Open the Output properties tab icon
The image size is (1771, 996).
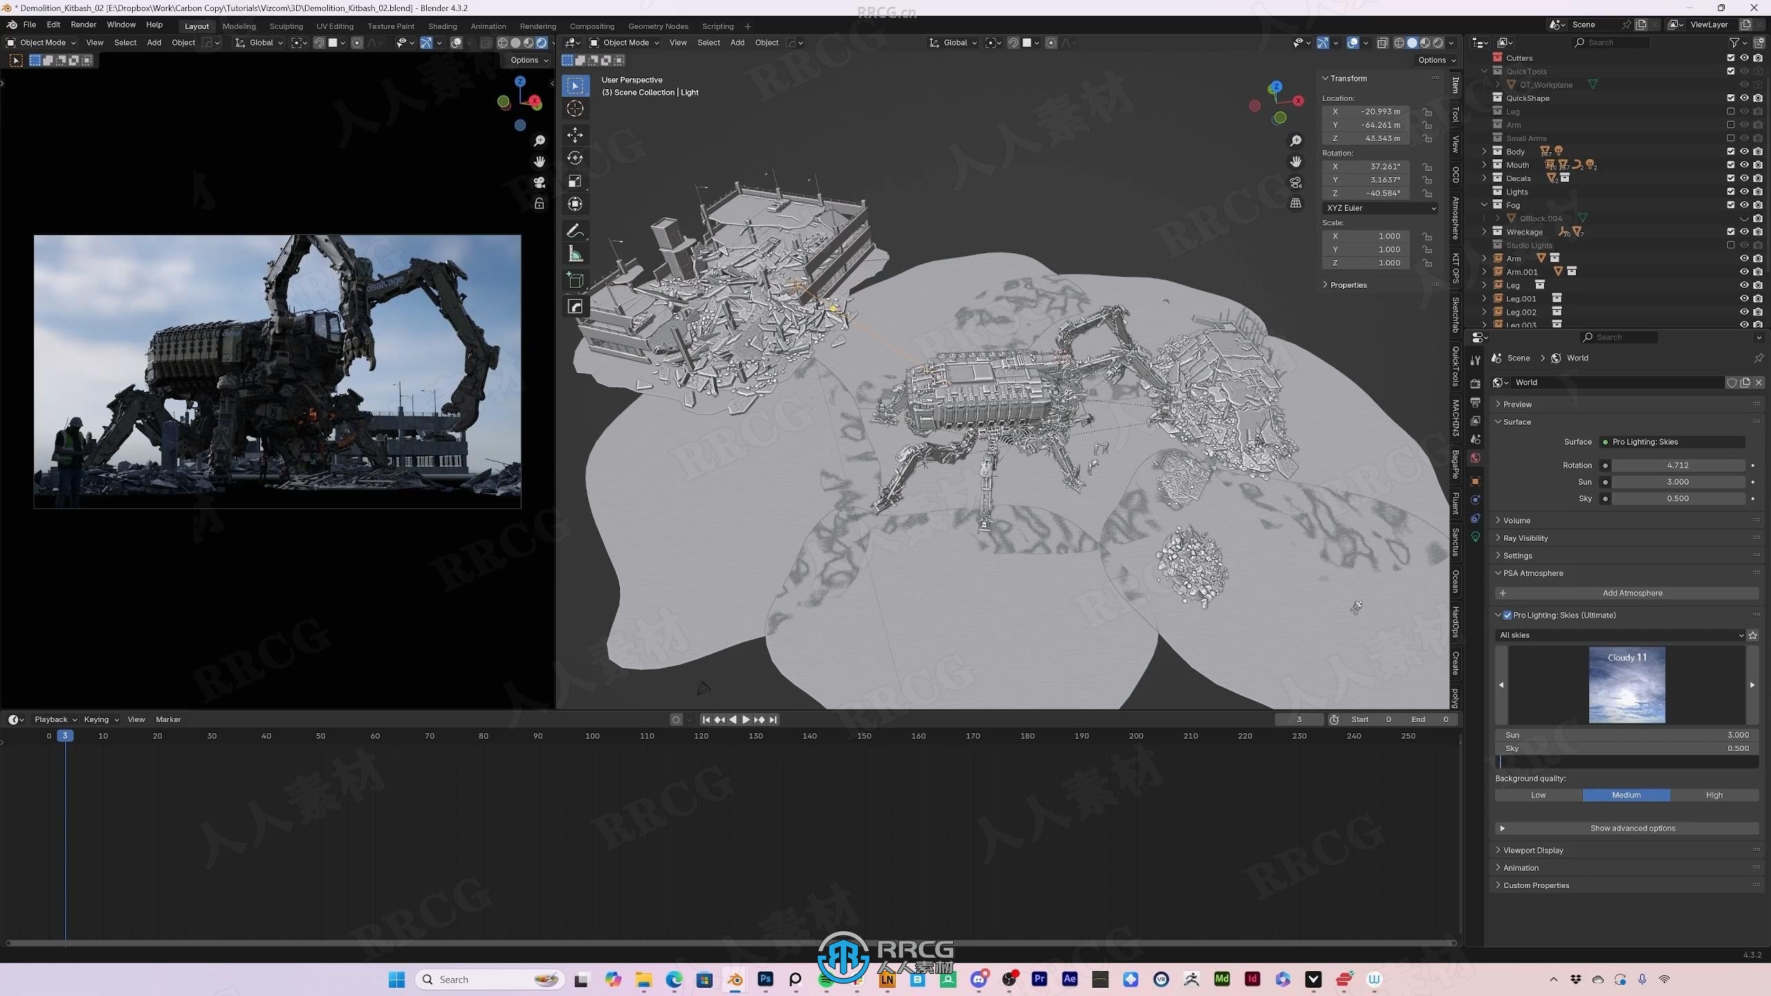pyautogui.click(x=1475, y=403)
